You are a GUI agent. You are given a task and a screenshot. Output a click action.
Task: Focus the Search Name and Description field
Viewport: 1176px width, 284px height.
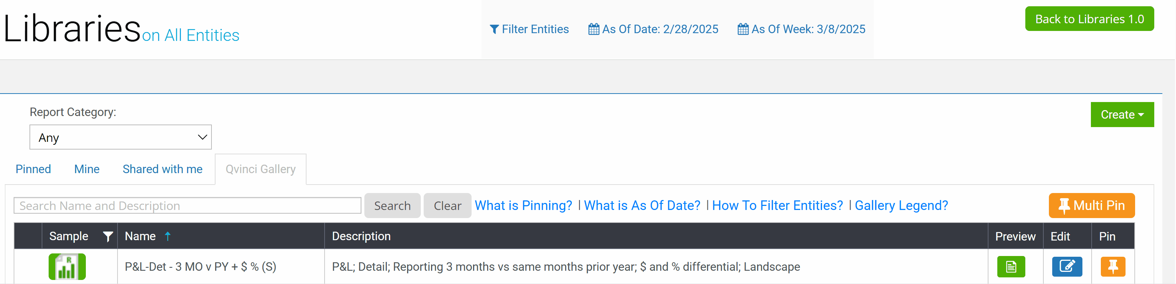point(187,206)
